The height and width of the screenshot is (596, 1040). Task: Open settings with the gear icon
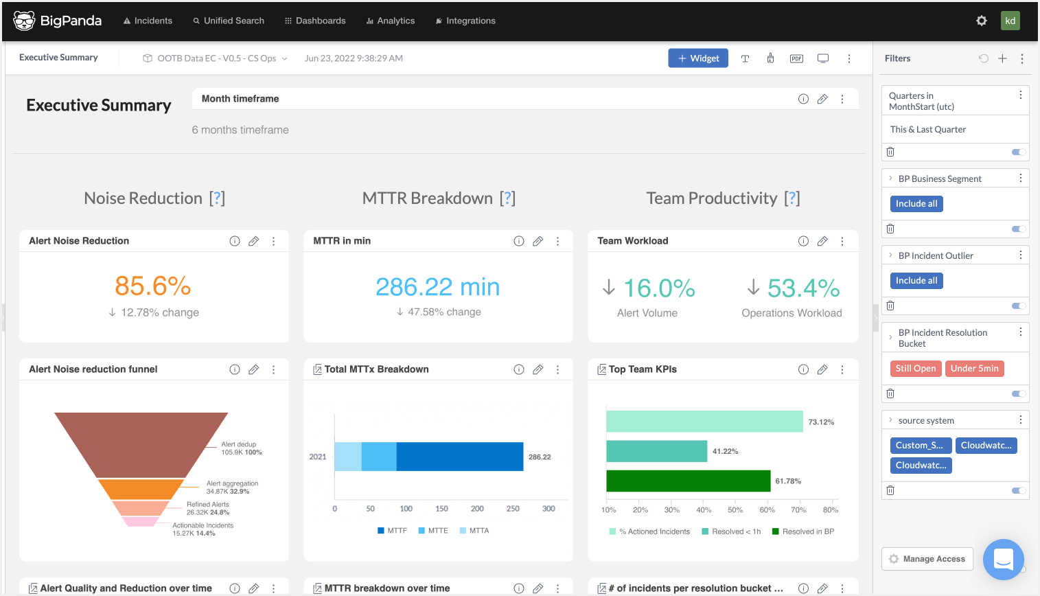[x=981, y=21]
